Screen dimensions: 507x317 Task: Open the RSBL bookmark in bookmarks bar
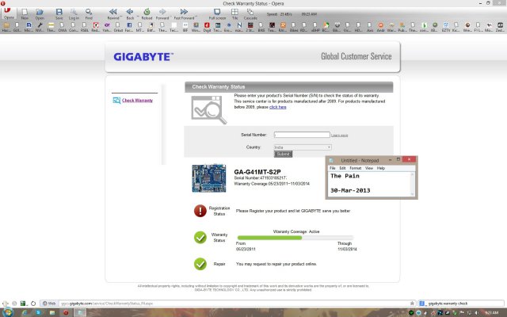tap(85, 27)
